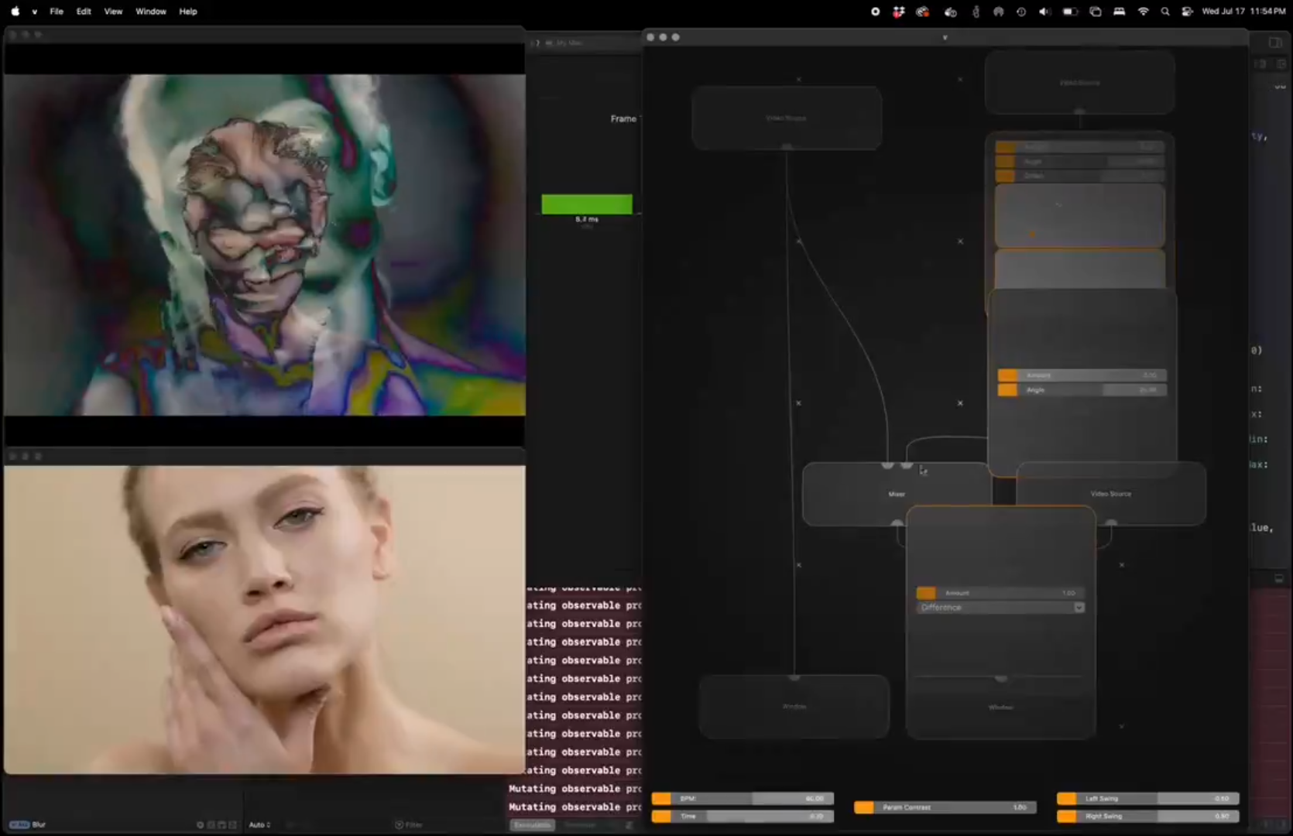Click the Blur label at bottom left
Screen dimensions: 1293x836
(x=39, y=824)
